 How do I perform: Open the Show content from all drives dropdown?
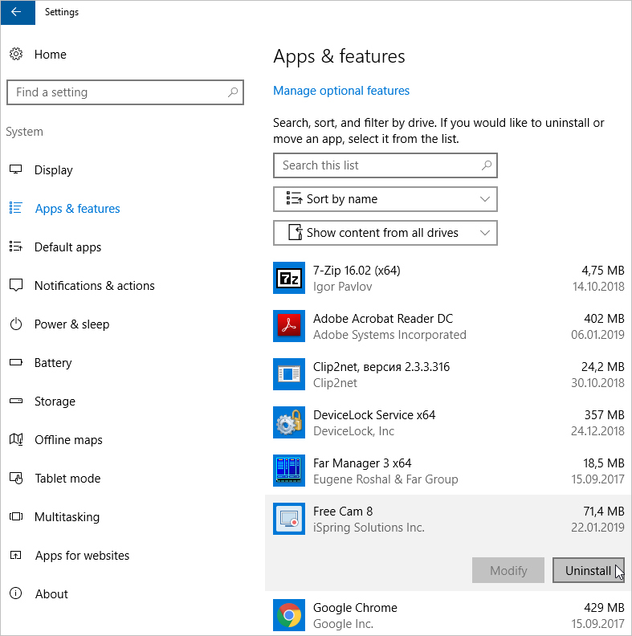[x=385, y=233]
